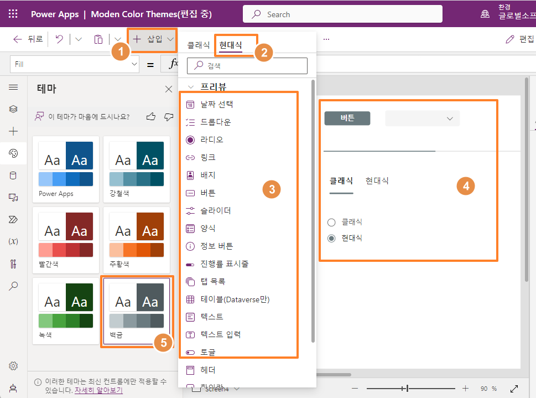Click the more options ellipsis
The width and height of the screenshot is (536, 398).
click(x=326, y=39)
